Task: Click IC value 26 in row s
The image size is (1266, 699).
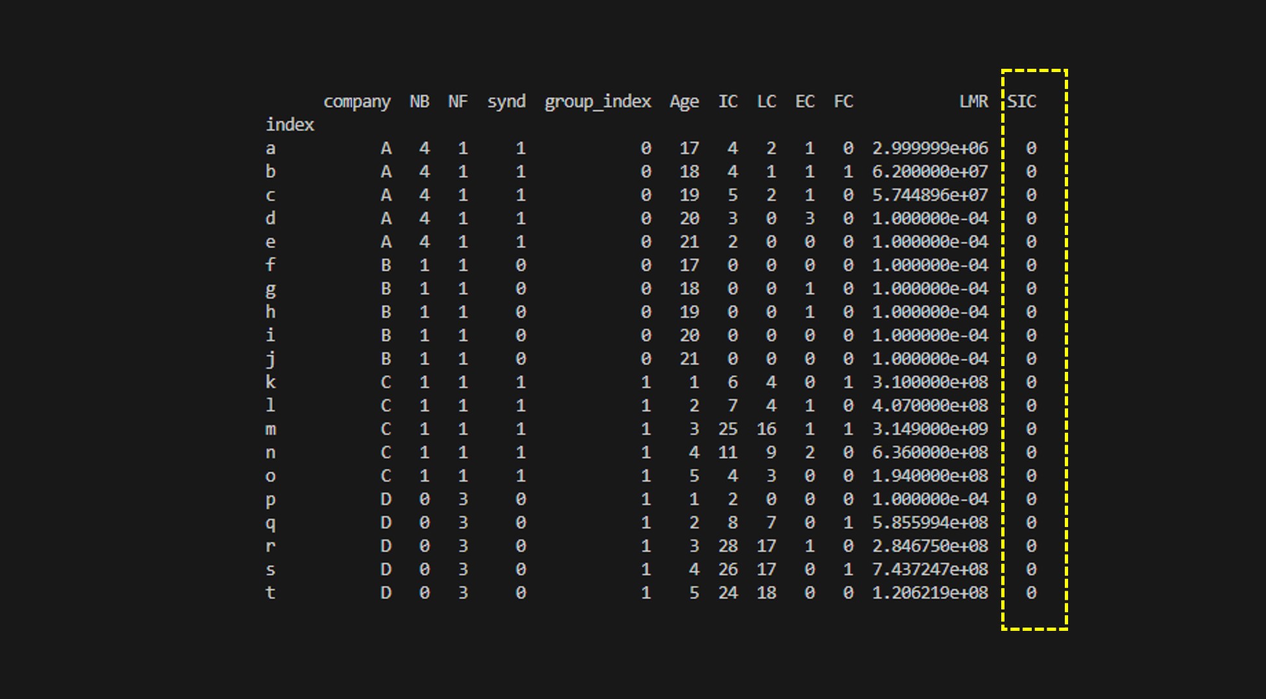Action: [x=727, y=569]
